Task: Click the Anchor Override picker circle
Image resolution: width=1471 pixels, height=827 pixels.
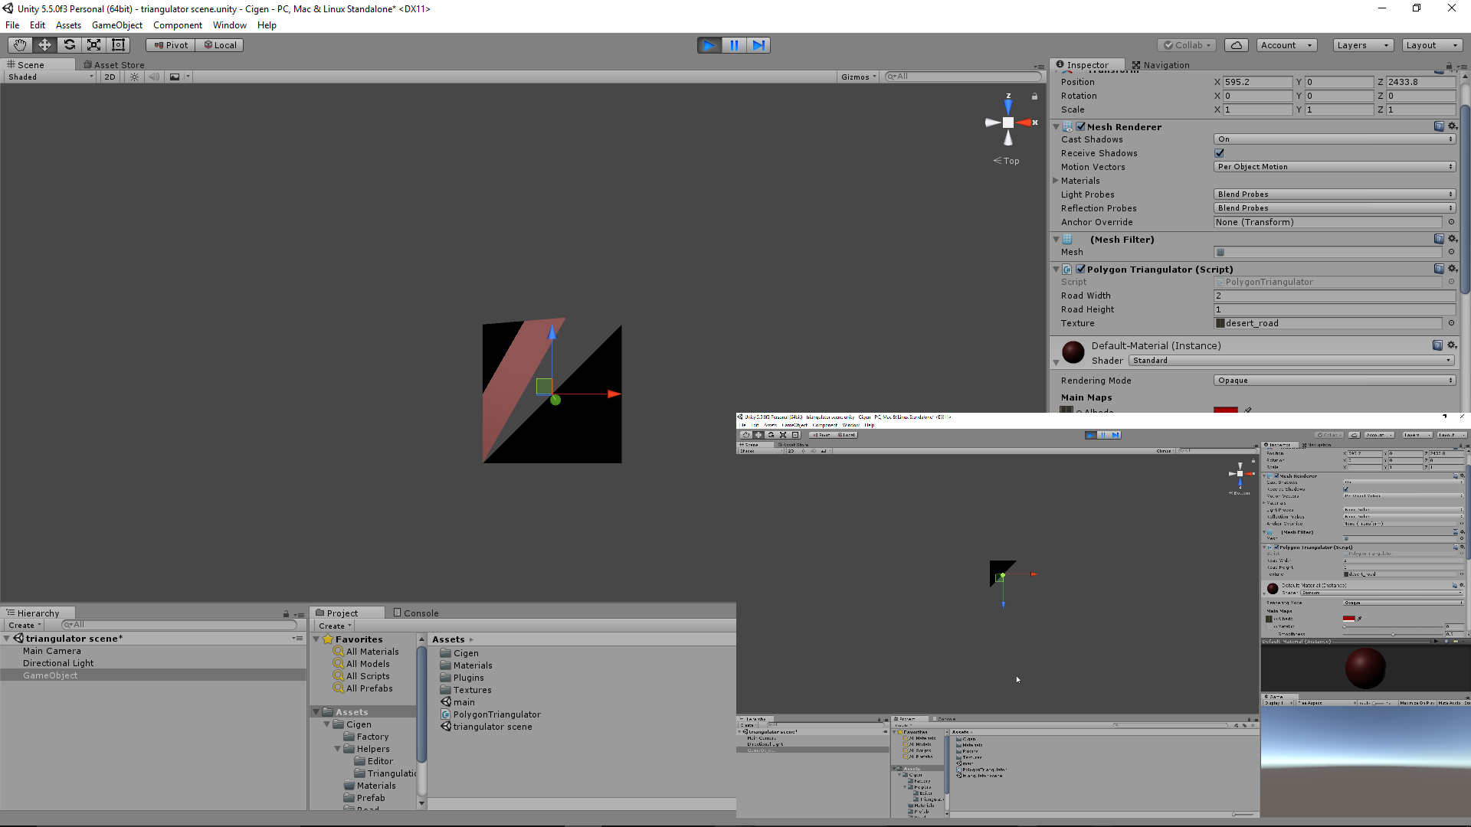Action: point(1451,222)
